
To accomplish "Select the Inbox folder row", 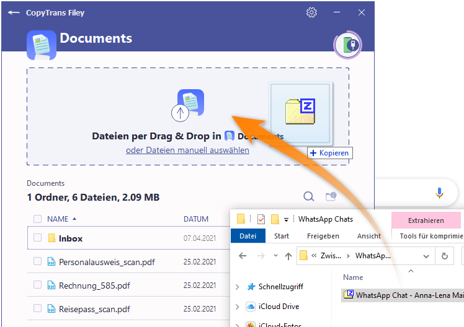I will point(129,238).
